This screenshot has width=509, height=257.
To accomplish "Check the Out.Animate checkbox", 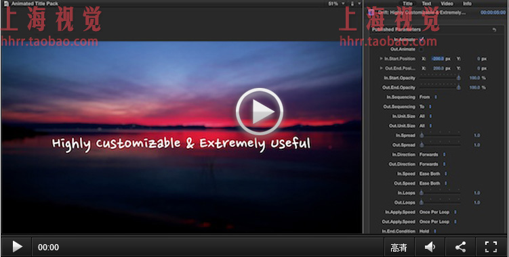I will click(422, 49).
